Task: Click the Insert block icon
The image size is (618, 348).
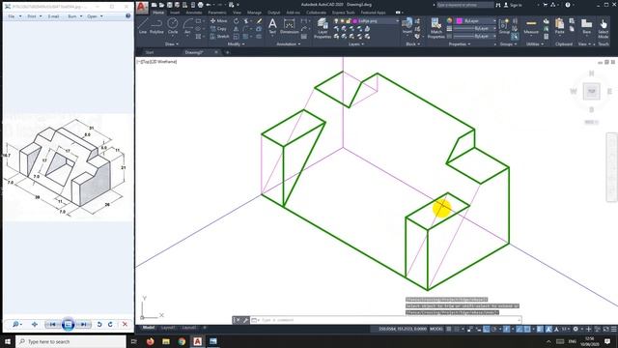Action: [407, 26]
